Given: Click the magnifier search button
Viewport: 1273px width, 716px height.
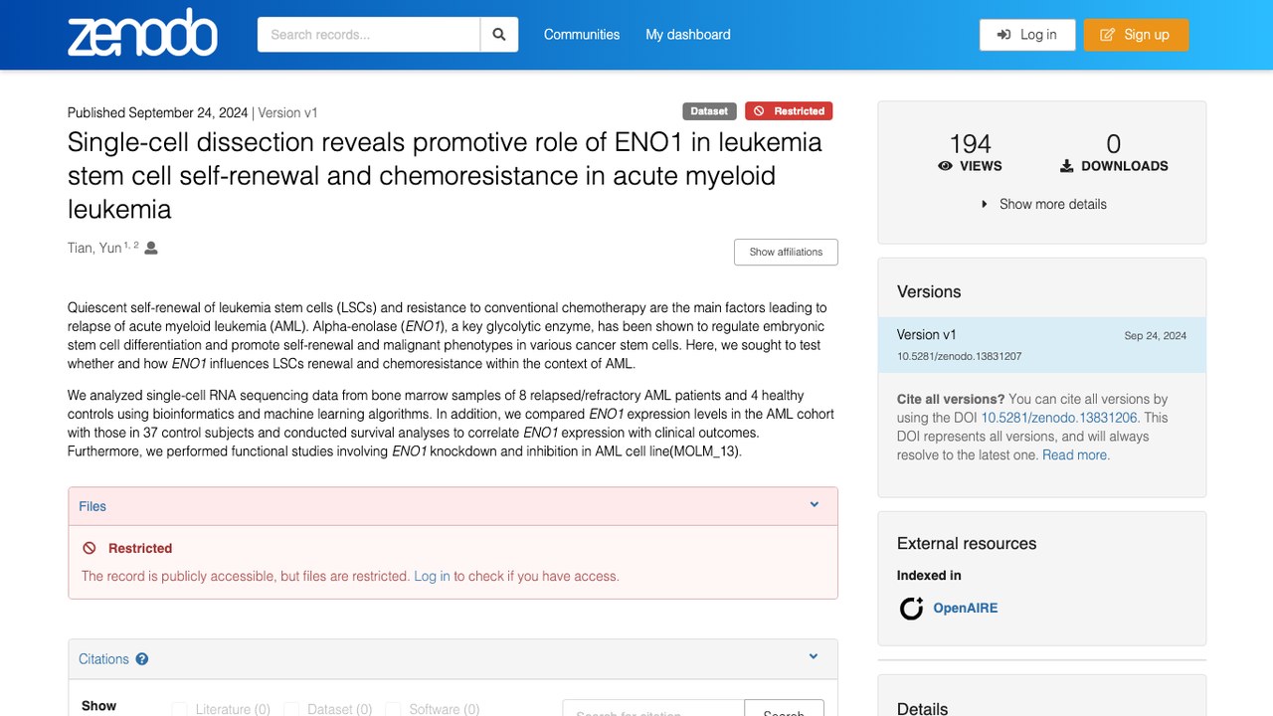Looking at the screenshot, I should (499, 35).
